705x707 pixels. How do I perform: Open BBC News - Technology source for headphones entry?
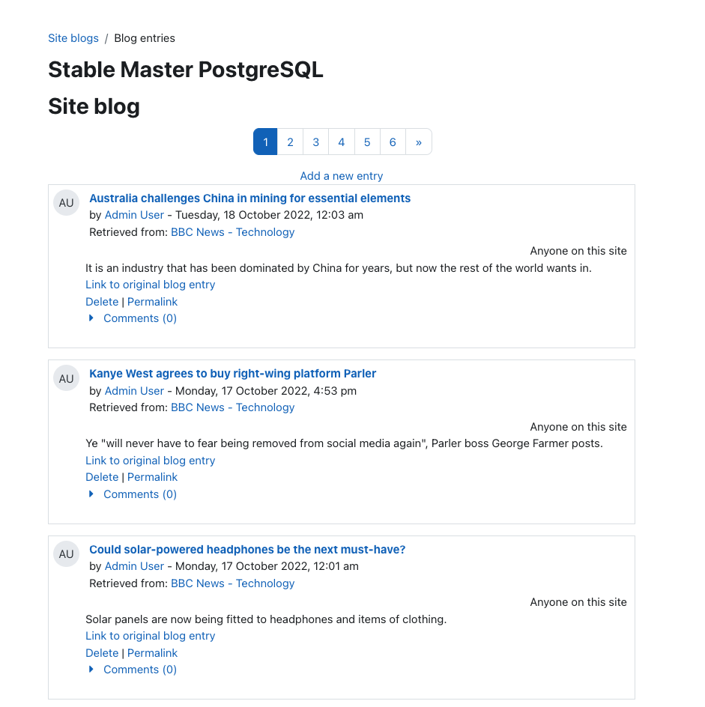(x=233, y=583)
